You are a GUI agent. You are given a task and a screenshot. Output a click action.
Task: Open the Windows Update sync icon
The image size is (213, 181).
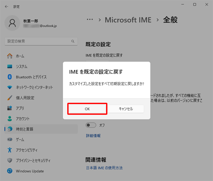[10, 171]
